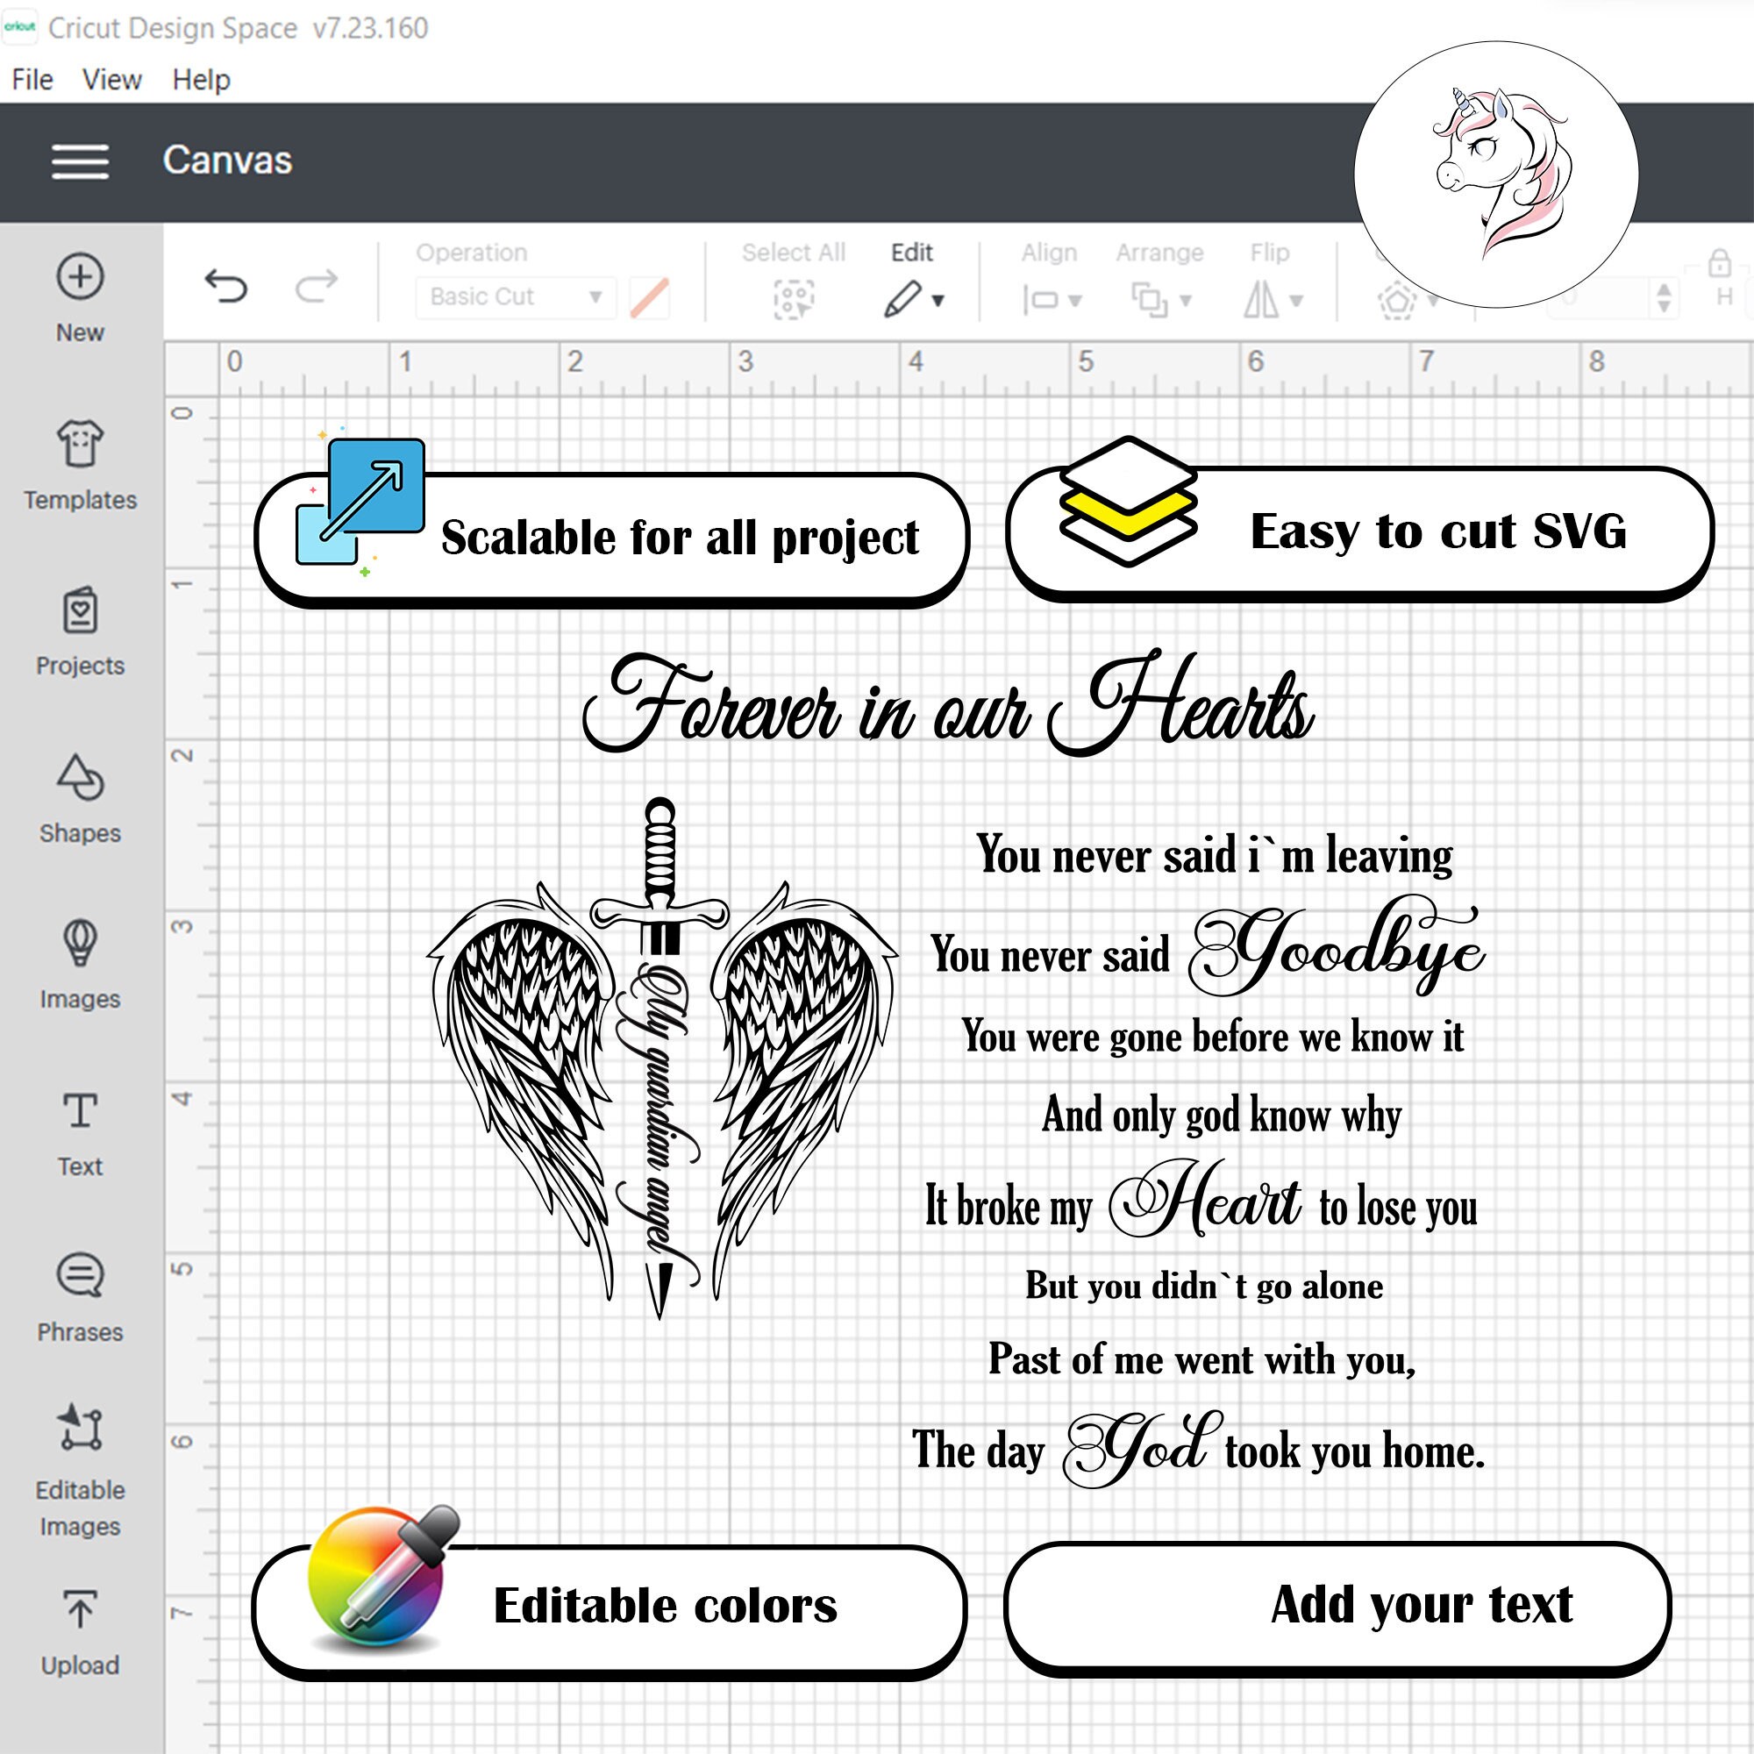
Task: Open the Basic Cut operation dropdown
Action: click(x=512, y=296)
